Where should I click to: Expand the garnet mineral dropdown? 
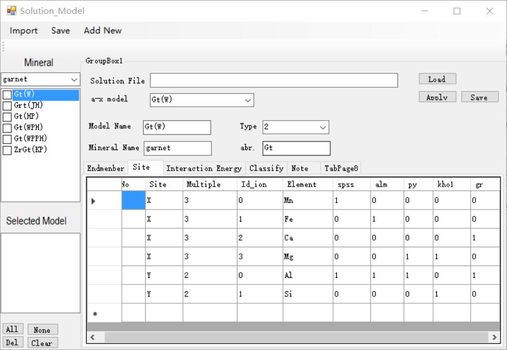tap(74, 79)
